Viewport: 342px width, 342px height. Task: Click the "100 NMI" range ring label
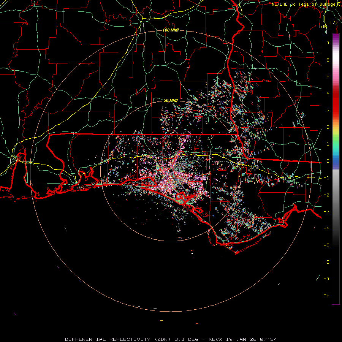pos(171,30)
